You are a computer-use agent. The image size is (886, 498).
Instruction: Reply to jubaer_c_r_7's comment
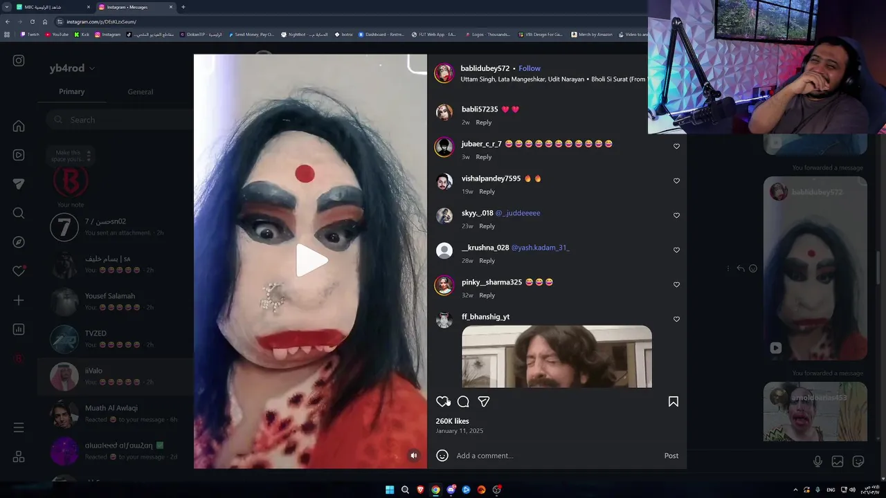tap(484, 157)
